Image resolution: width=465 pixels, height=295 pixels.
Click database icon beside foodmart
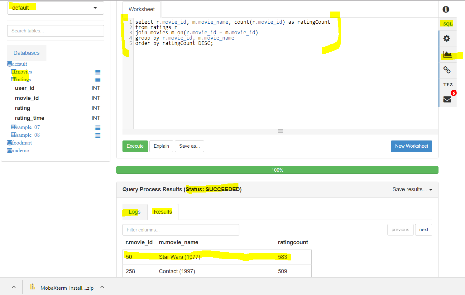pos(10,143)
